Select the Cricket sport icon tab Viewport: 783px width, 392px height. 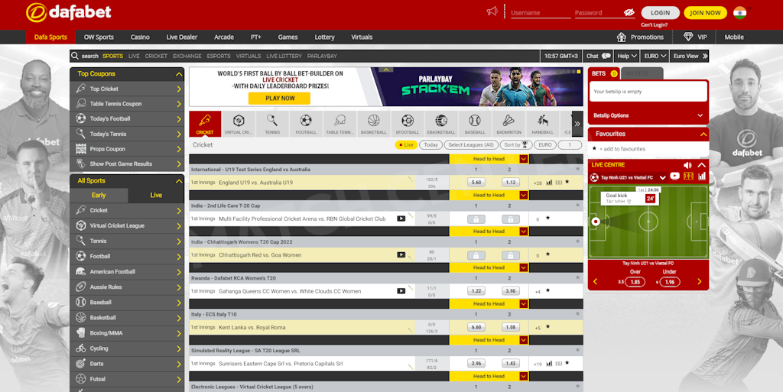point(205,124)
